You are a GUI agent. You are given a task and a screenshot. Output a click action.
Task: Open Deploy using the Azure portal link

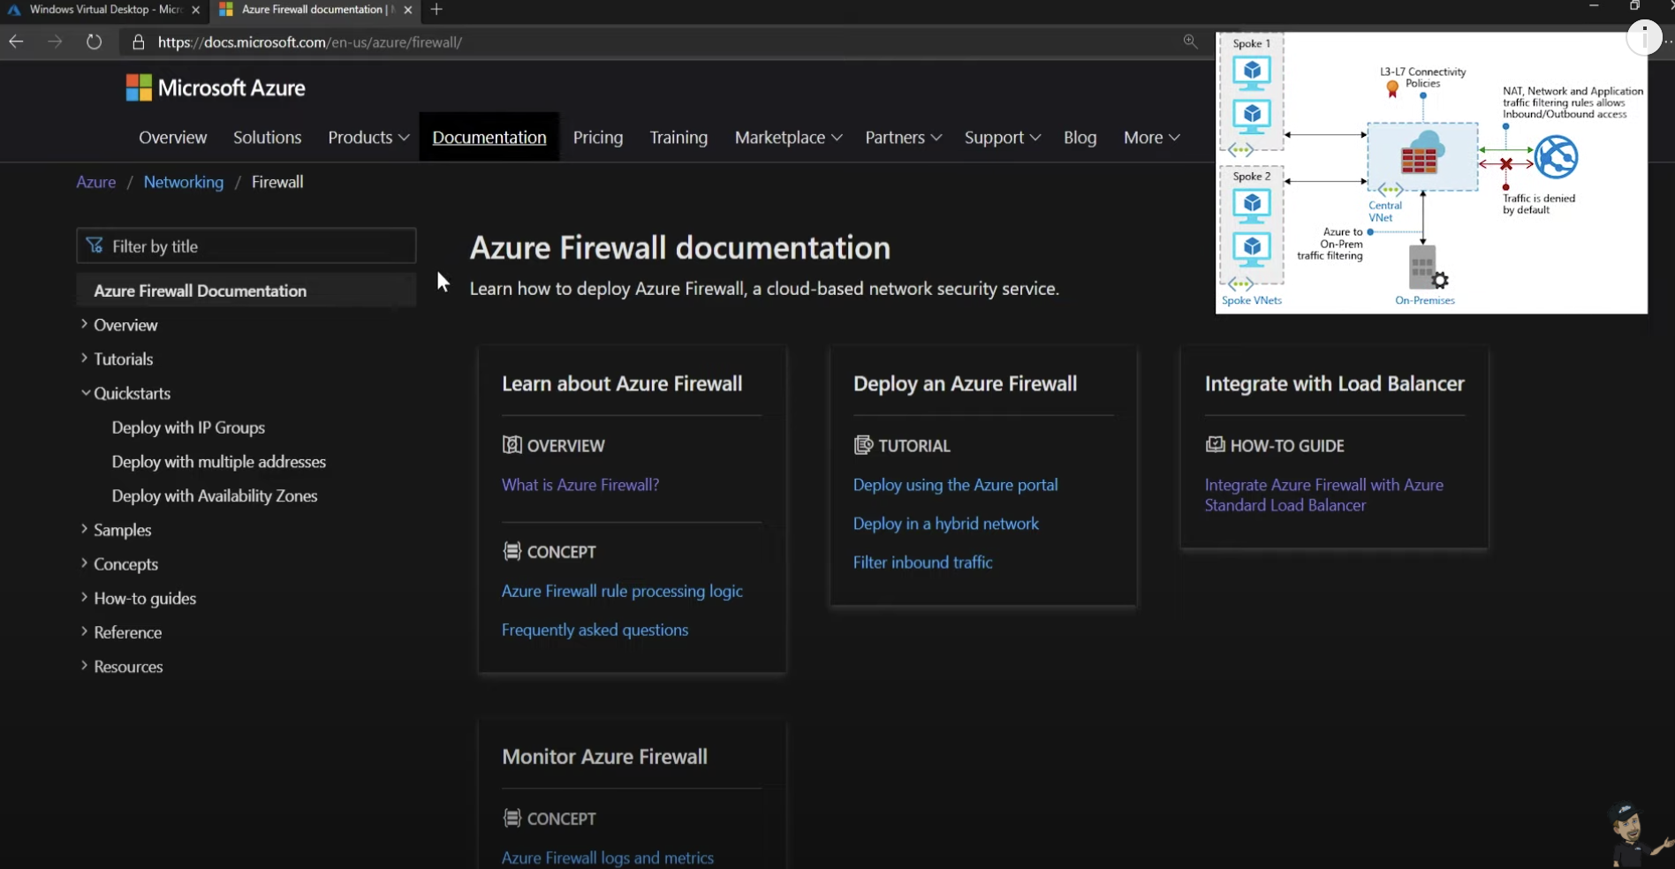(955, 485)
